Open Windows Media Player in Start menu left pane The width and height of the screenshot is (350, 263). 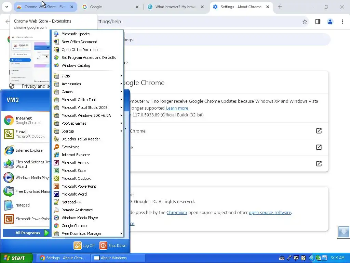pyautogui.click(x=26, y=178)
